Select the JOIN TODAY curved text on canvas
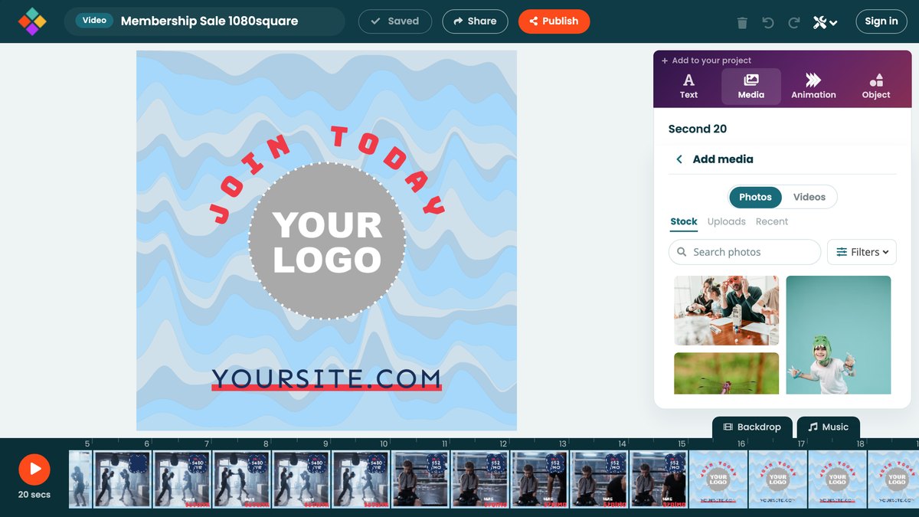The image size is (919, 517). 326,175
